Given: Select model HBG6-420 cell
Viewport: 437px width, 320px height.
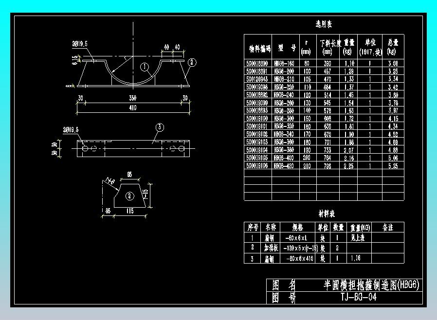Looking at the screenshot, I should (284, 166).
